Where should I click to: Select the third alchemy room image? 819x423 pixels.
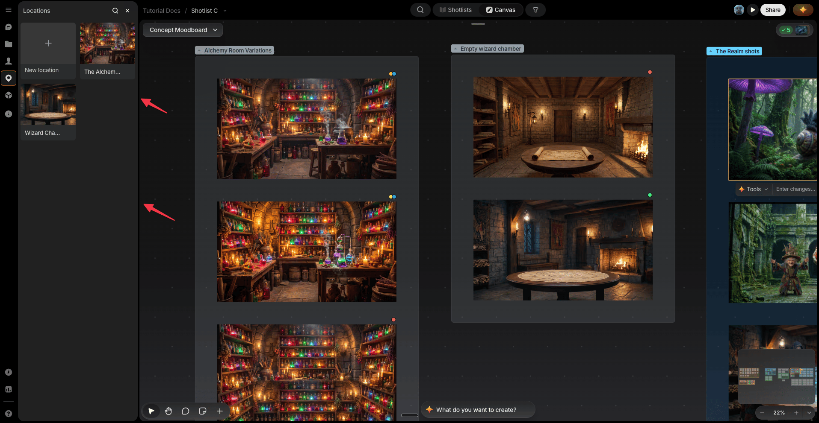pyautogui.click(x=307, y=373)
